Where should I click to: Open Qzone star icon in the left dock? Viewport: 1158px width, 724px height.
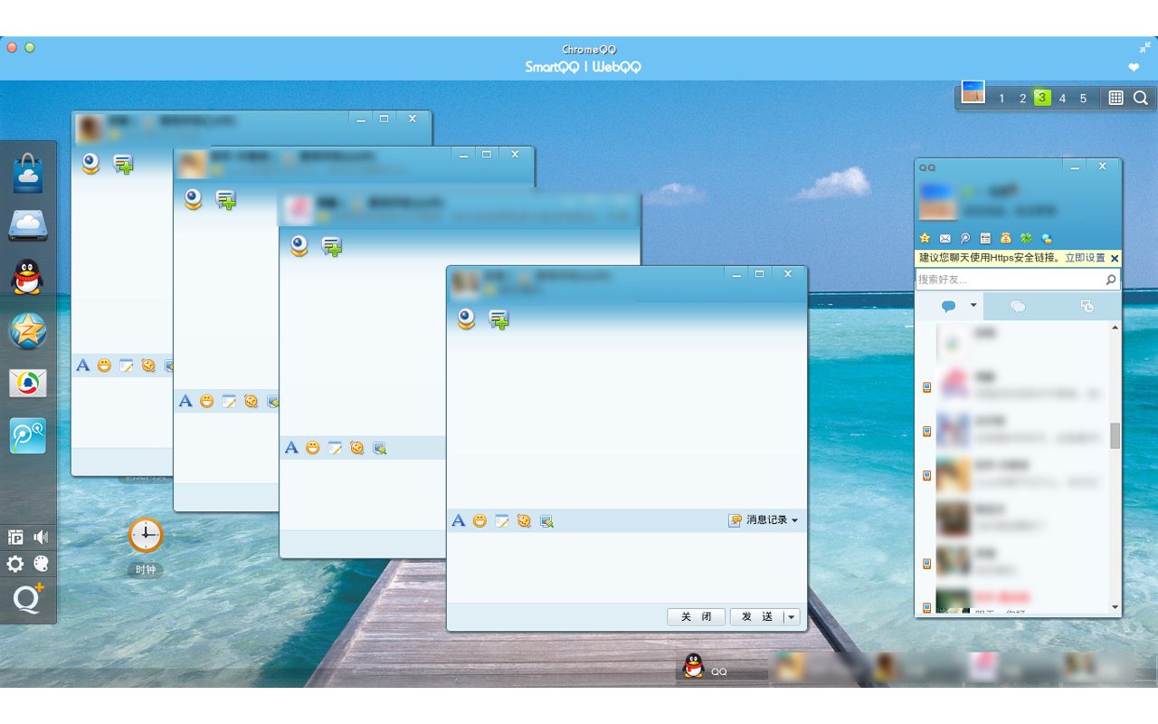pos(28,331)
